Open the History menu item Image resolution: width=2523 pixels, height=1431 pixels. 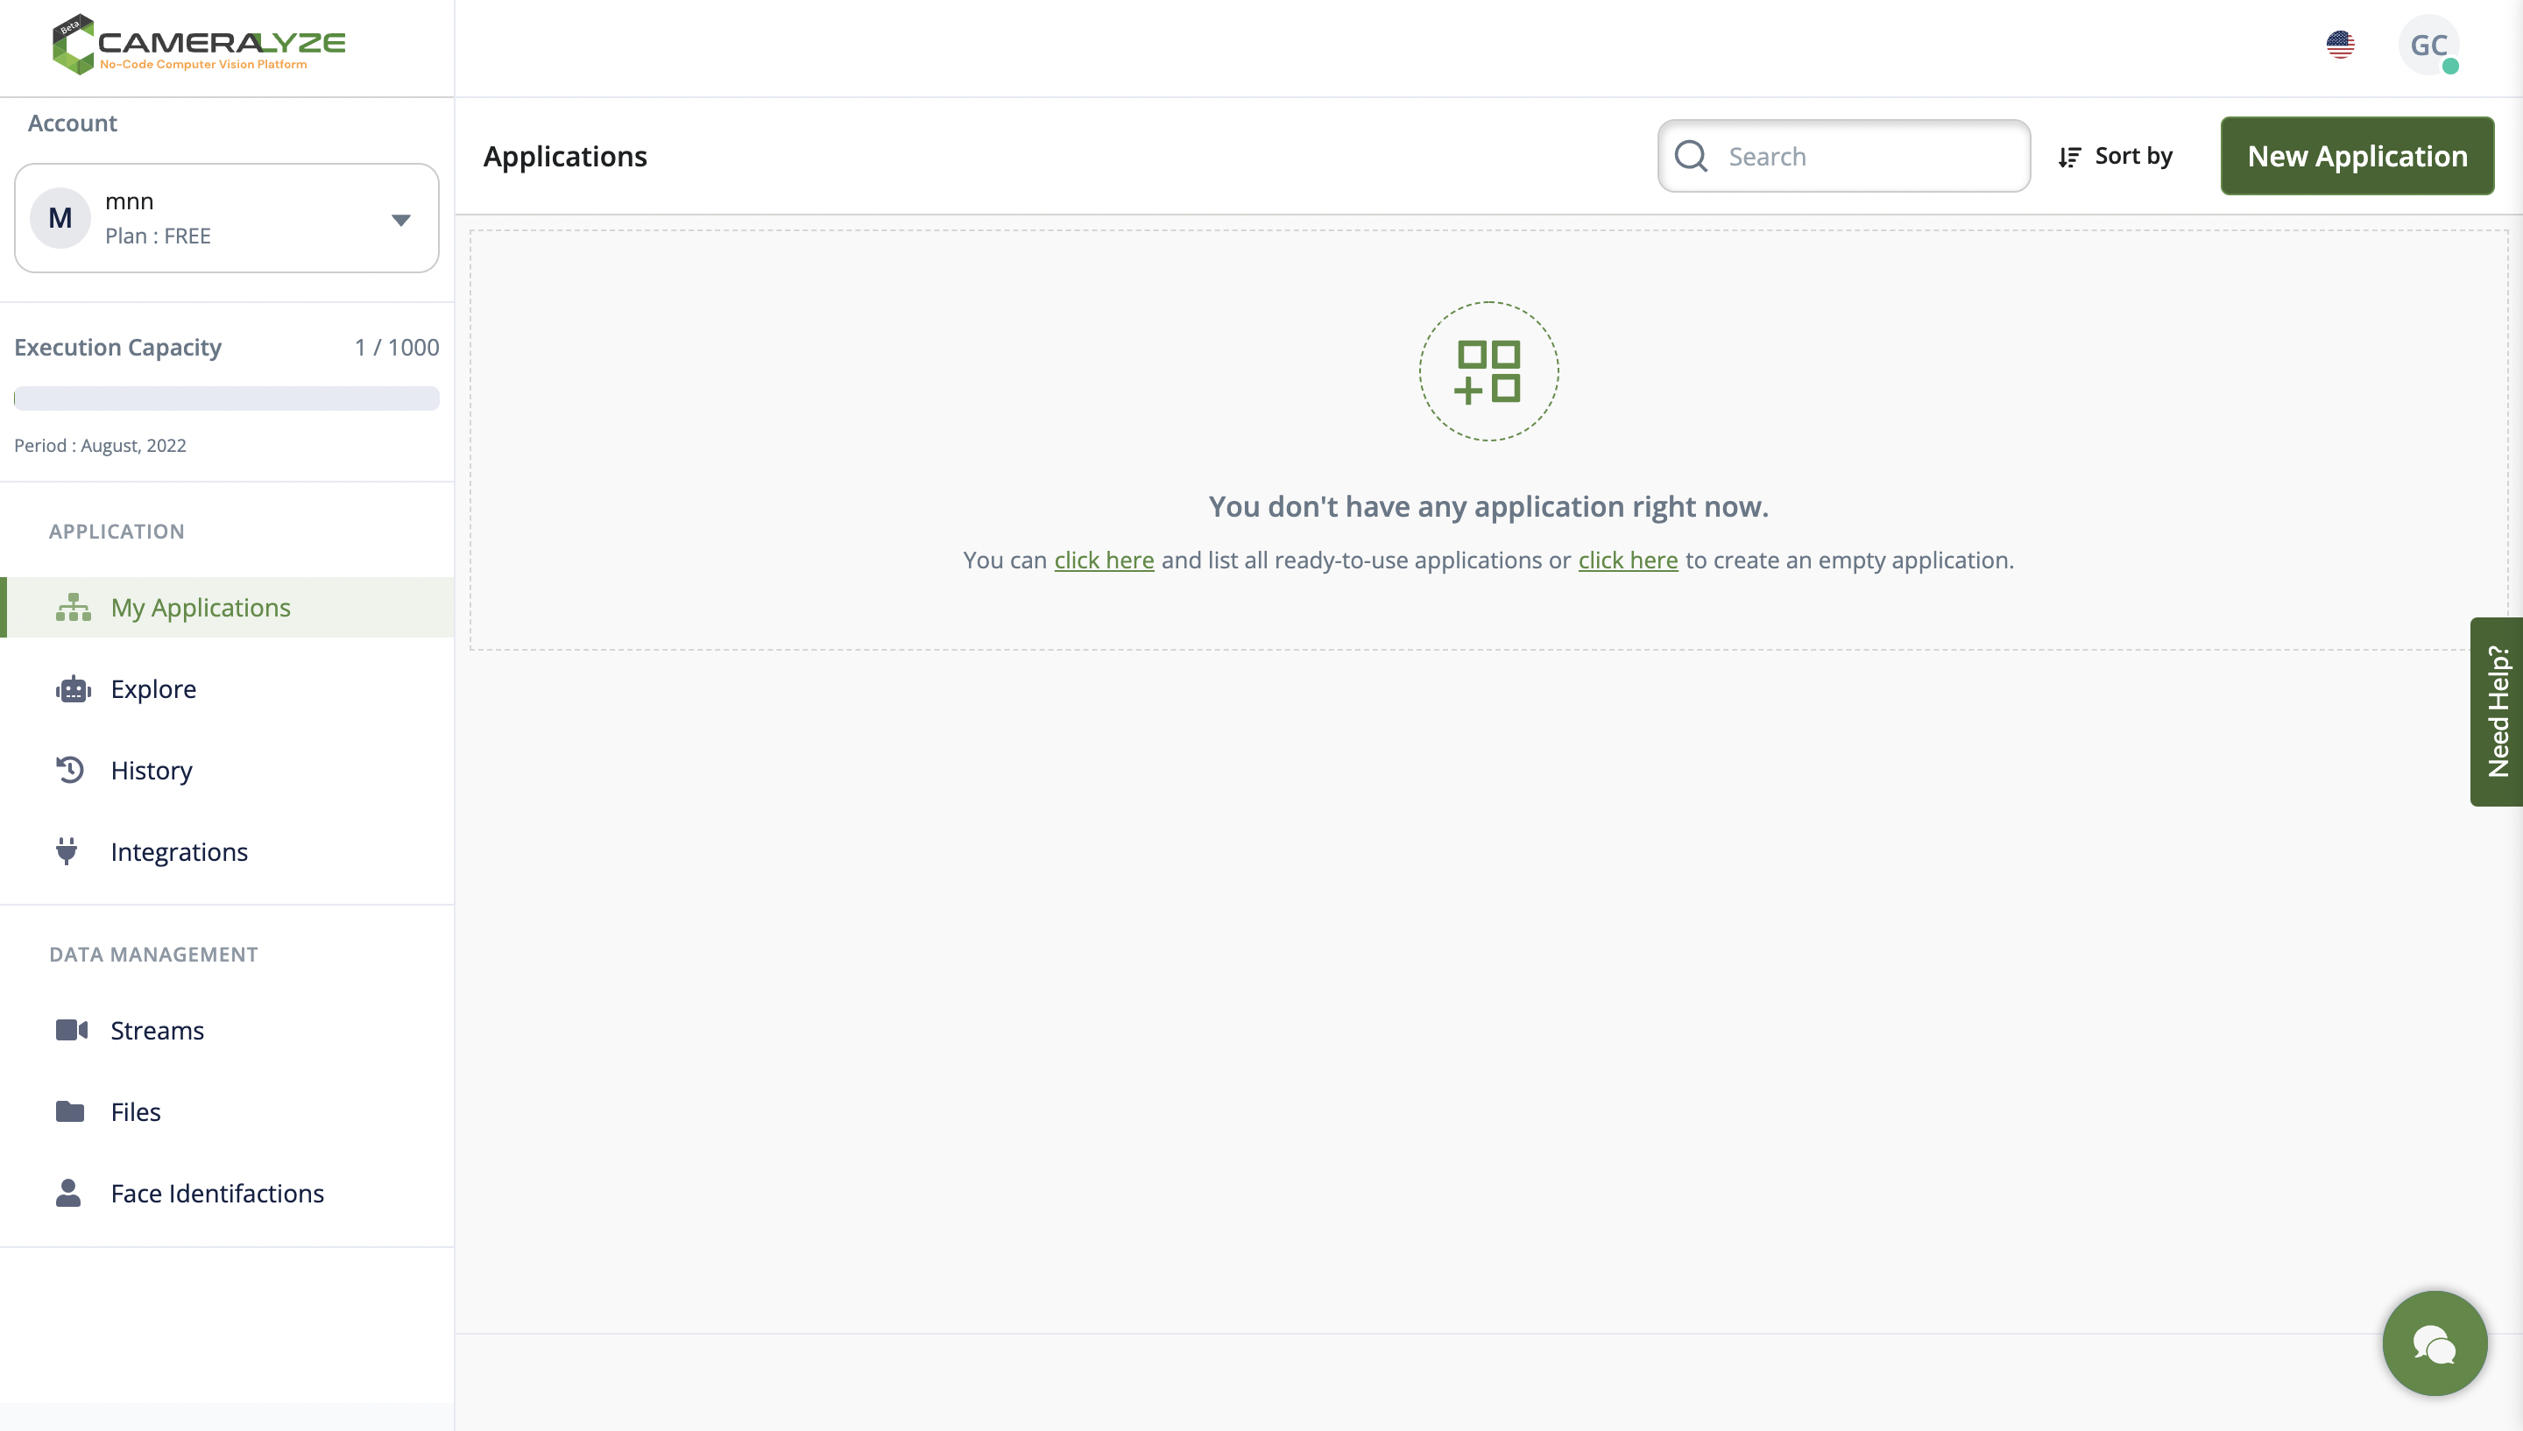coord(152,771)
